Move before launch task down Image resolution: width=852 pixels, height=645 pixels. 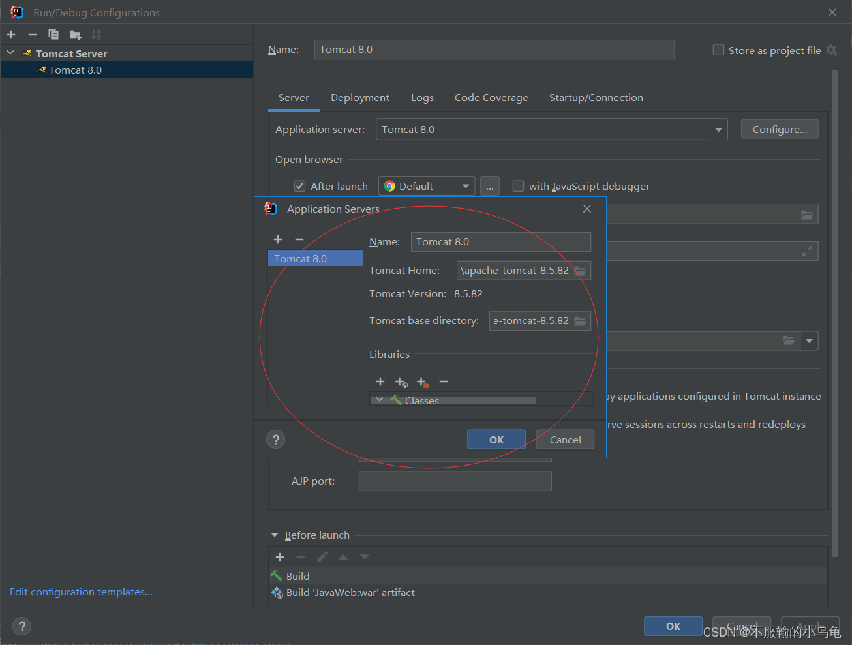pos(365,557)
